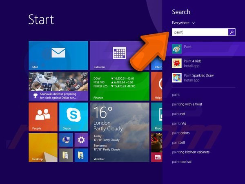Viewport: 245px width, 184px height.
Task: Select the Paint app result
Action: click(x=204, y=49)
